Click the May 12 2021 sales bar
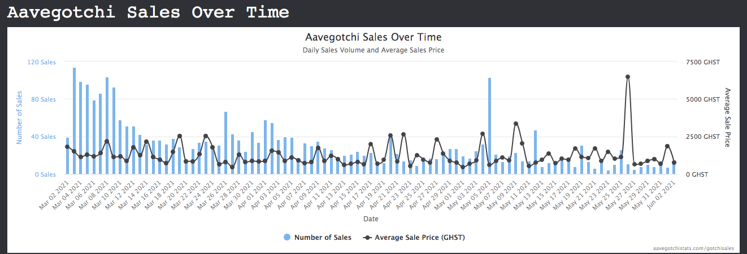Screen dimensions: 747x254 (535, 152)
